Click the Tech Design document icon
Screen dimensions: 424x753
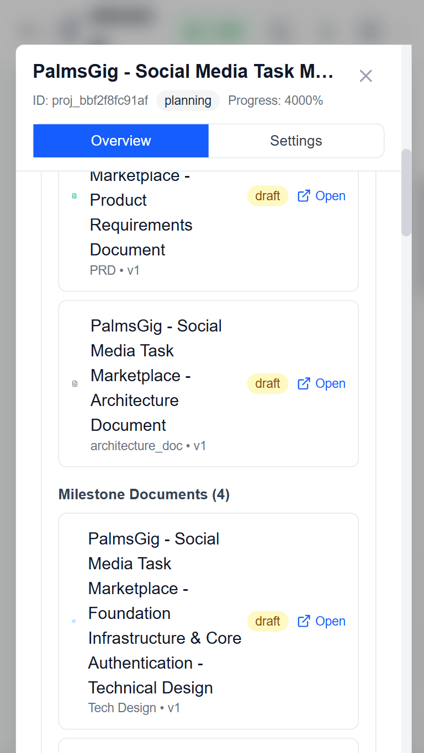coord(73,621)
